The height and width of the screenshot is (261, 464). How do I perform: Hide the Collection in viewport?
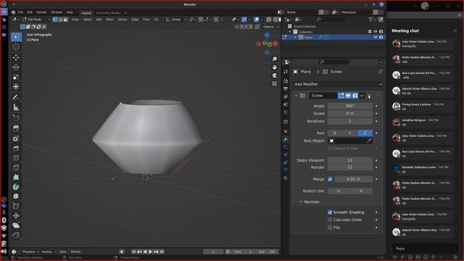pos(376,32)
